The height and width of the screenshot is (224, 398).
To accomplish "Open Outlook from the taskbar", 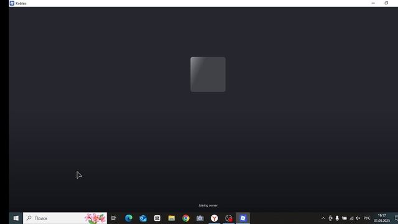I will click(x=143, y=218).
